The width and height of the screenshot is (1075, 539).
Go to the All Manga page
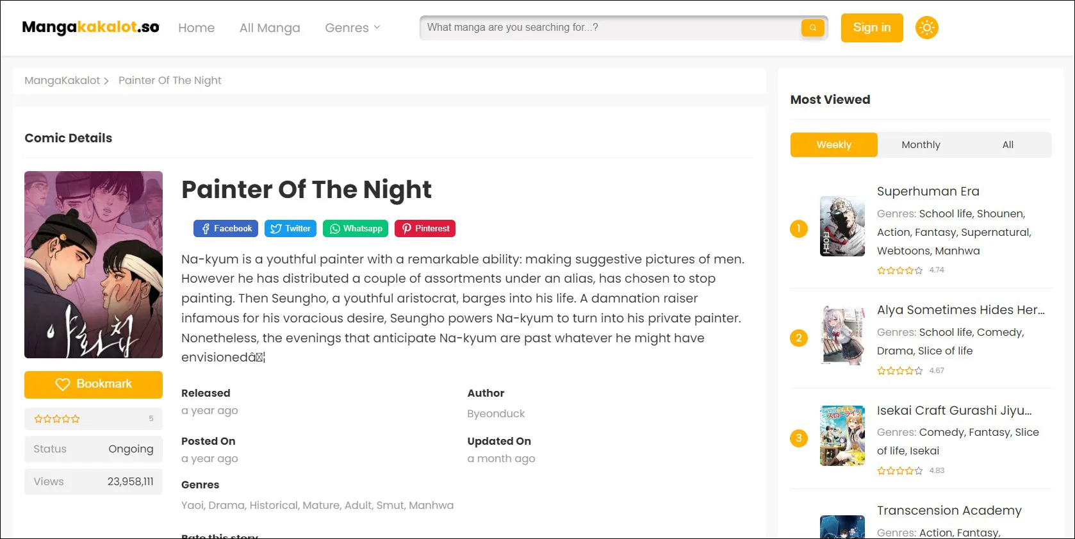point(270,28)
